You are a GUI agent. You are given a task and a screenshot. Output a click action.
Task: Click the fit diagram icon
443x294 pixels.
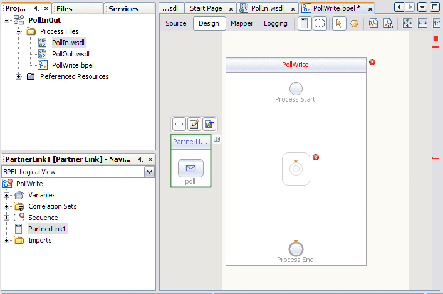[407, 23]
